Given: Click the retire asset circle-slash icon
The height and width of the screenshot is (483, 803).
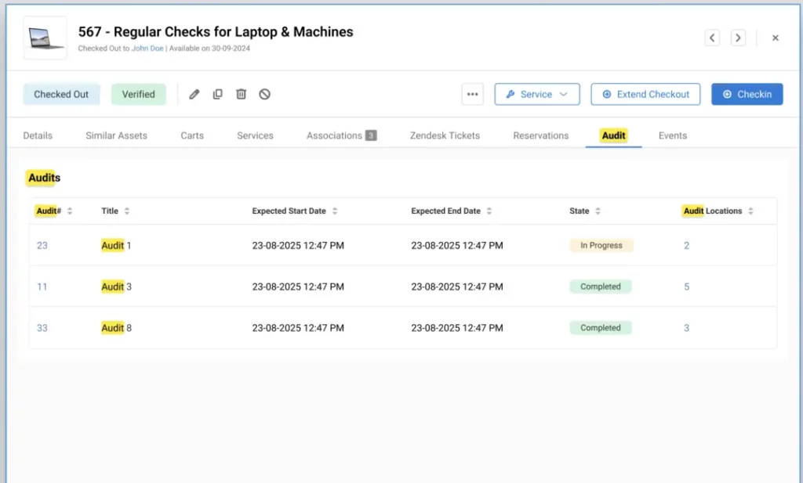Looking at the screenshot, I should pos(265,94).
